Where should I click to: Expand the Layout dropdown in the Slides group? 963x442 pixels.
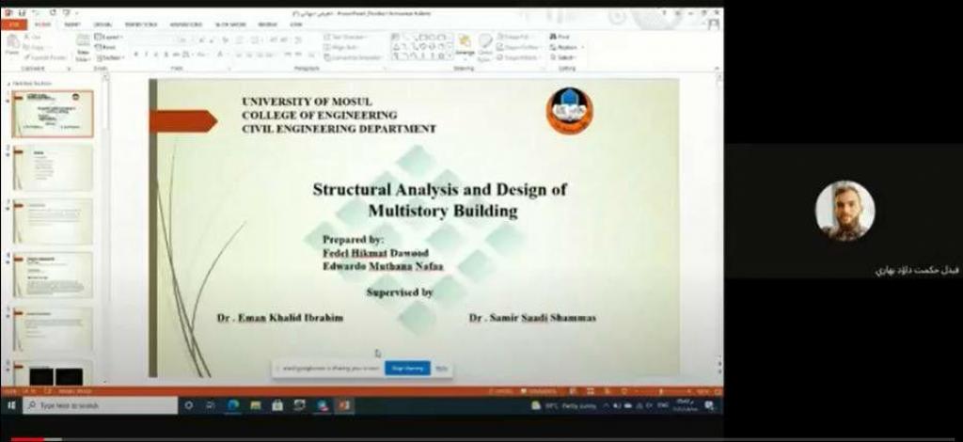[111, 37]
